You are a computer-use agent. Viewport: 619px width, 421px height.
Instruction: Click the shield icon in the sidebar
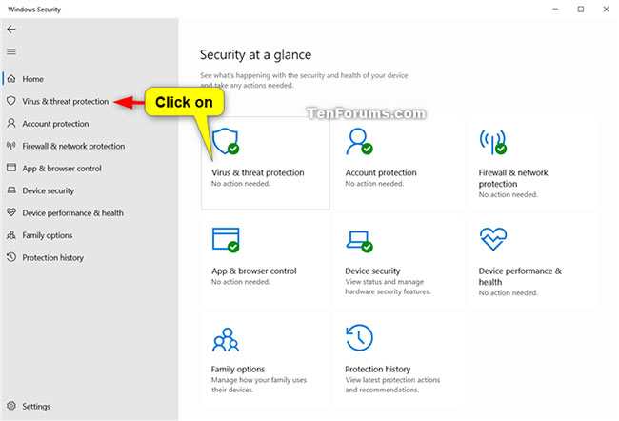click(11, 101)
